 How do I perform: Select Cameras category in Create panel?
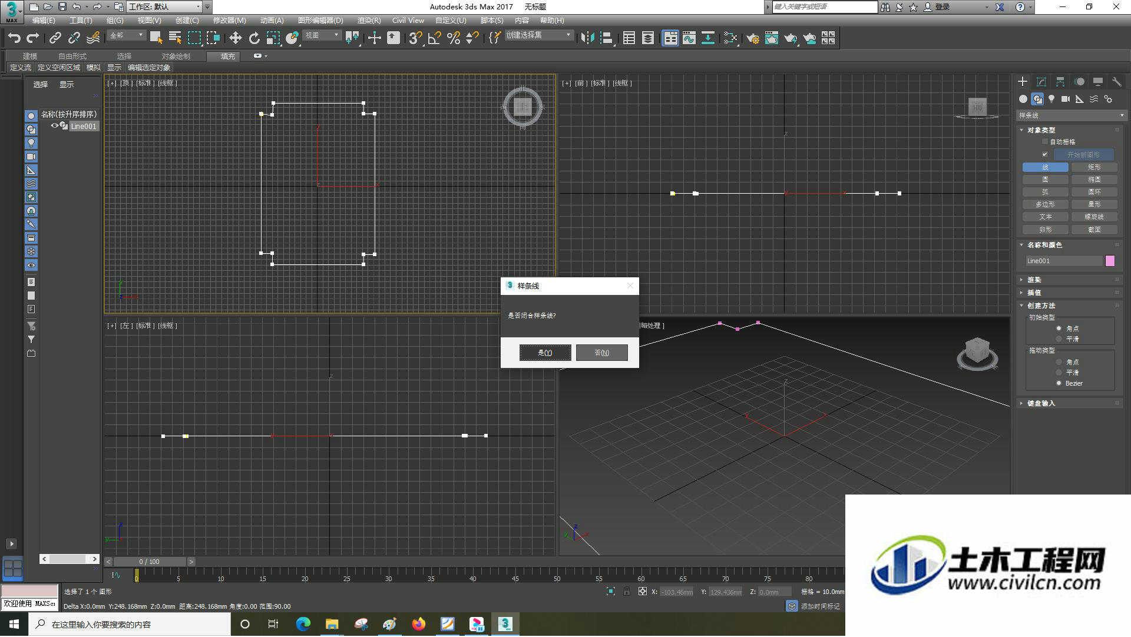pyautogui.click(x=1066, y=99)
